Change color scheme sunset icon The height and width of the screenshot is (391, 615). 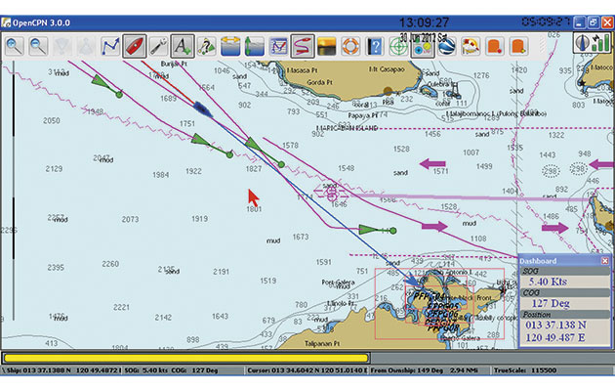(326, 46)
